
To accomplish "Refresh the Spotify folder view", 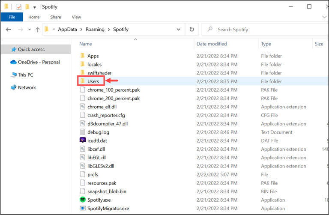I will (191, 30).
